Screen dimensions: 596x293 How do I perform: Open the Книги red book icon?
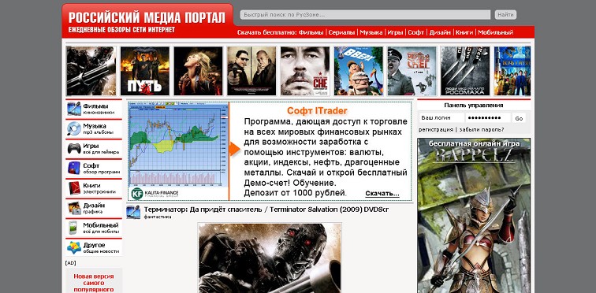tap(74, 188)
